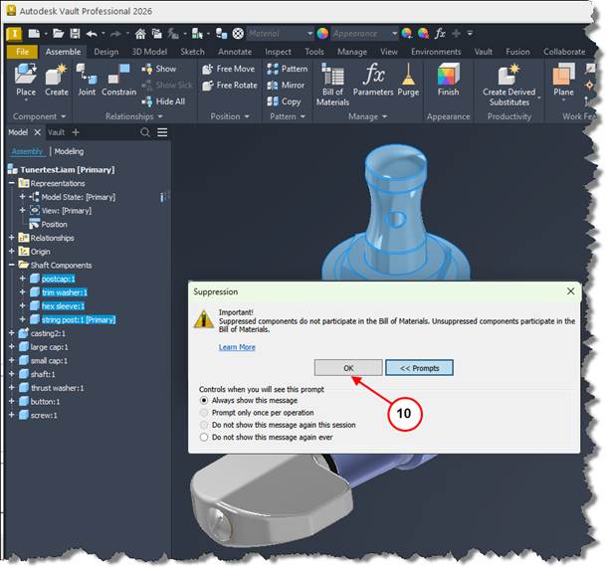The height and width of the screenshot is (568, 607).
Task: Click Create Derived Substitutes
Action: (509, 85)
